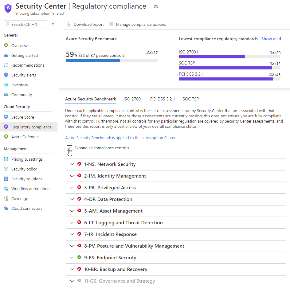Expand 8-PV. Posture and Vulnerability Management
Viewport: 290px width, 290px height.
[72, 246]
